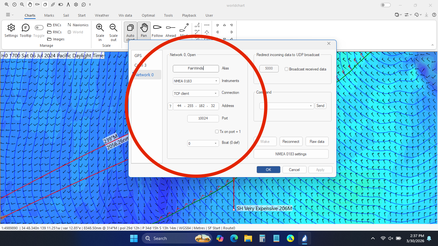Flip the toggle switch in title bar
The width and height of the screenshot is (438, 246).
(385, 5)
